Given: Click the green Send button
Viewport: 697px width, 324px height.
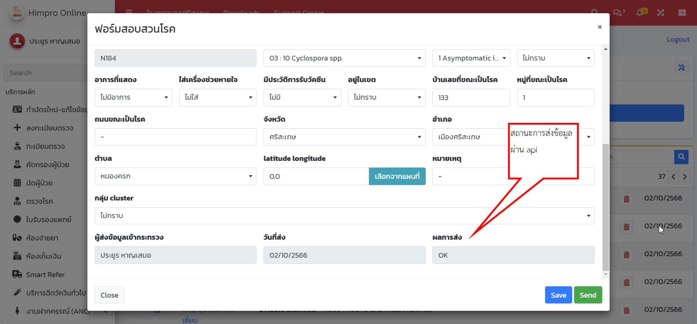Looking at the screenshot, I should tap(588, 295).
